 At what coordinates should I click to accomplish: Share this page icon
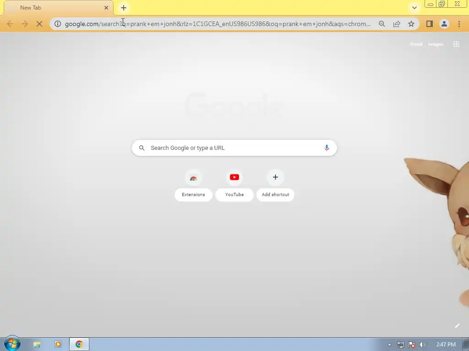pos(397,24)
